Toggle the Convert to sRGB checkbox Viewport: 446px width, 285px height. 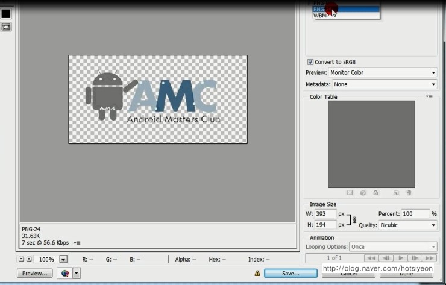click(x=310, y=62)
